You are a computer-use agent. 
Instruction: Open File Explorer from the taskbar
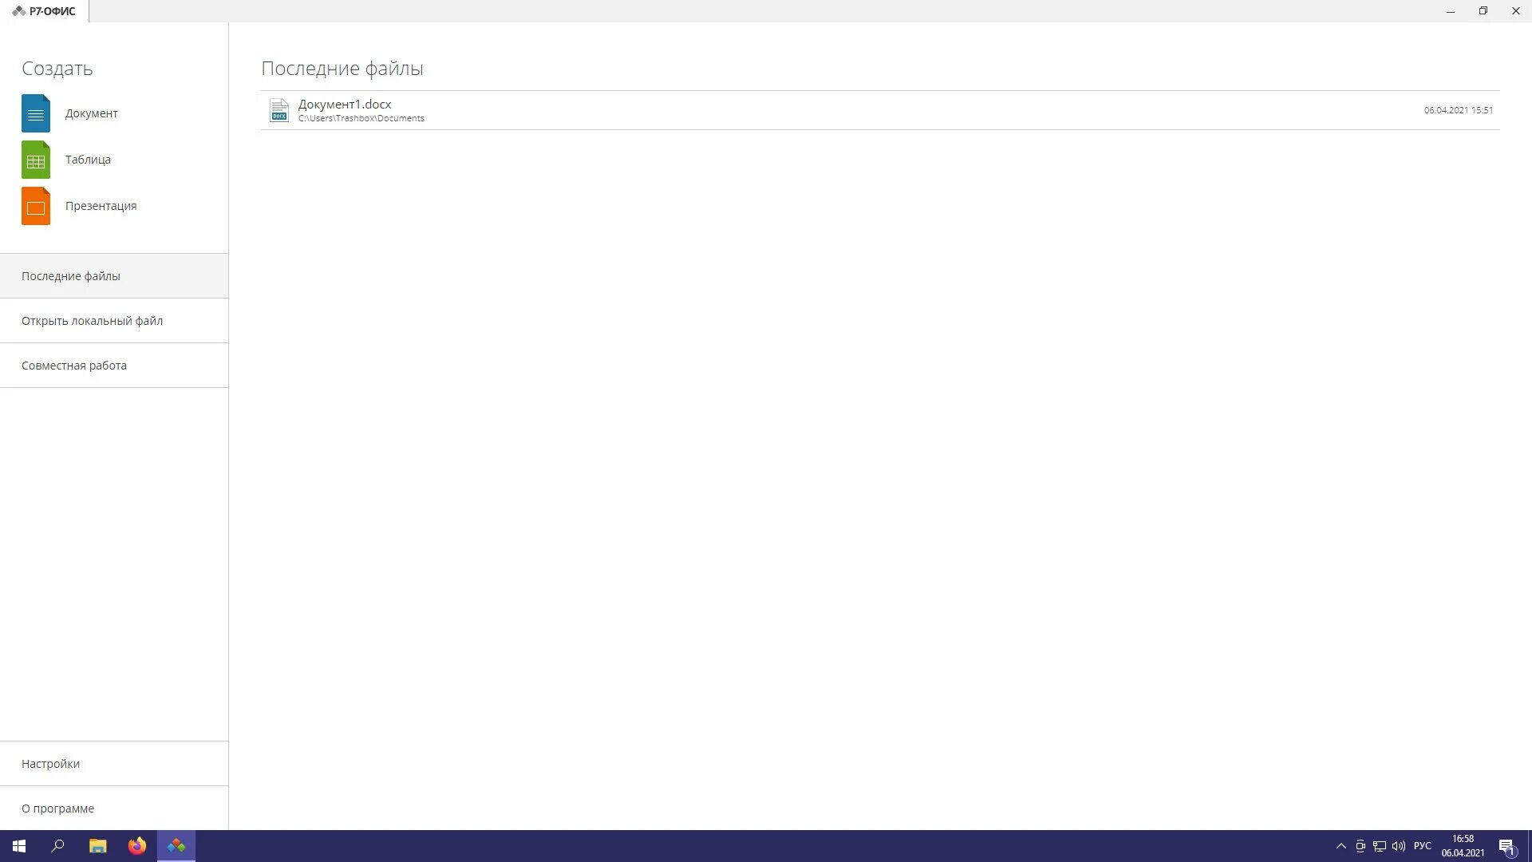point(97,846)
